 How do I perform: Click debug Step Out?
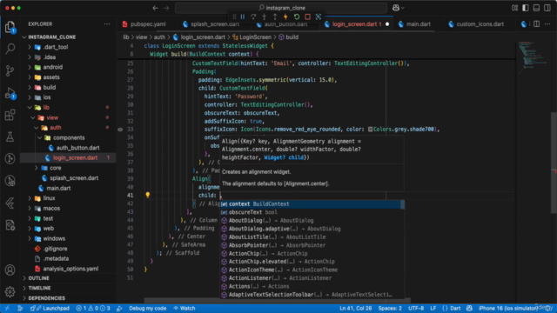275,17
